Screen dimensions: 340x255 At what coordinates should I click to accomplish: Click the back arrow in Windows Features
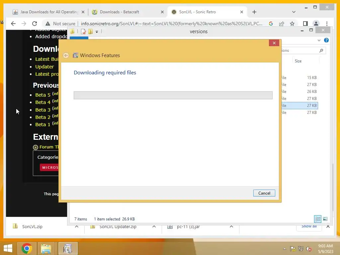tap(66, 55)
